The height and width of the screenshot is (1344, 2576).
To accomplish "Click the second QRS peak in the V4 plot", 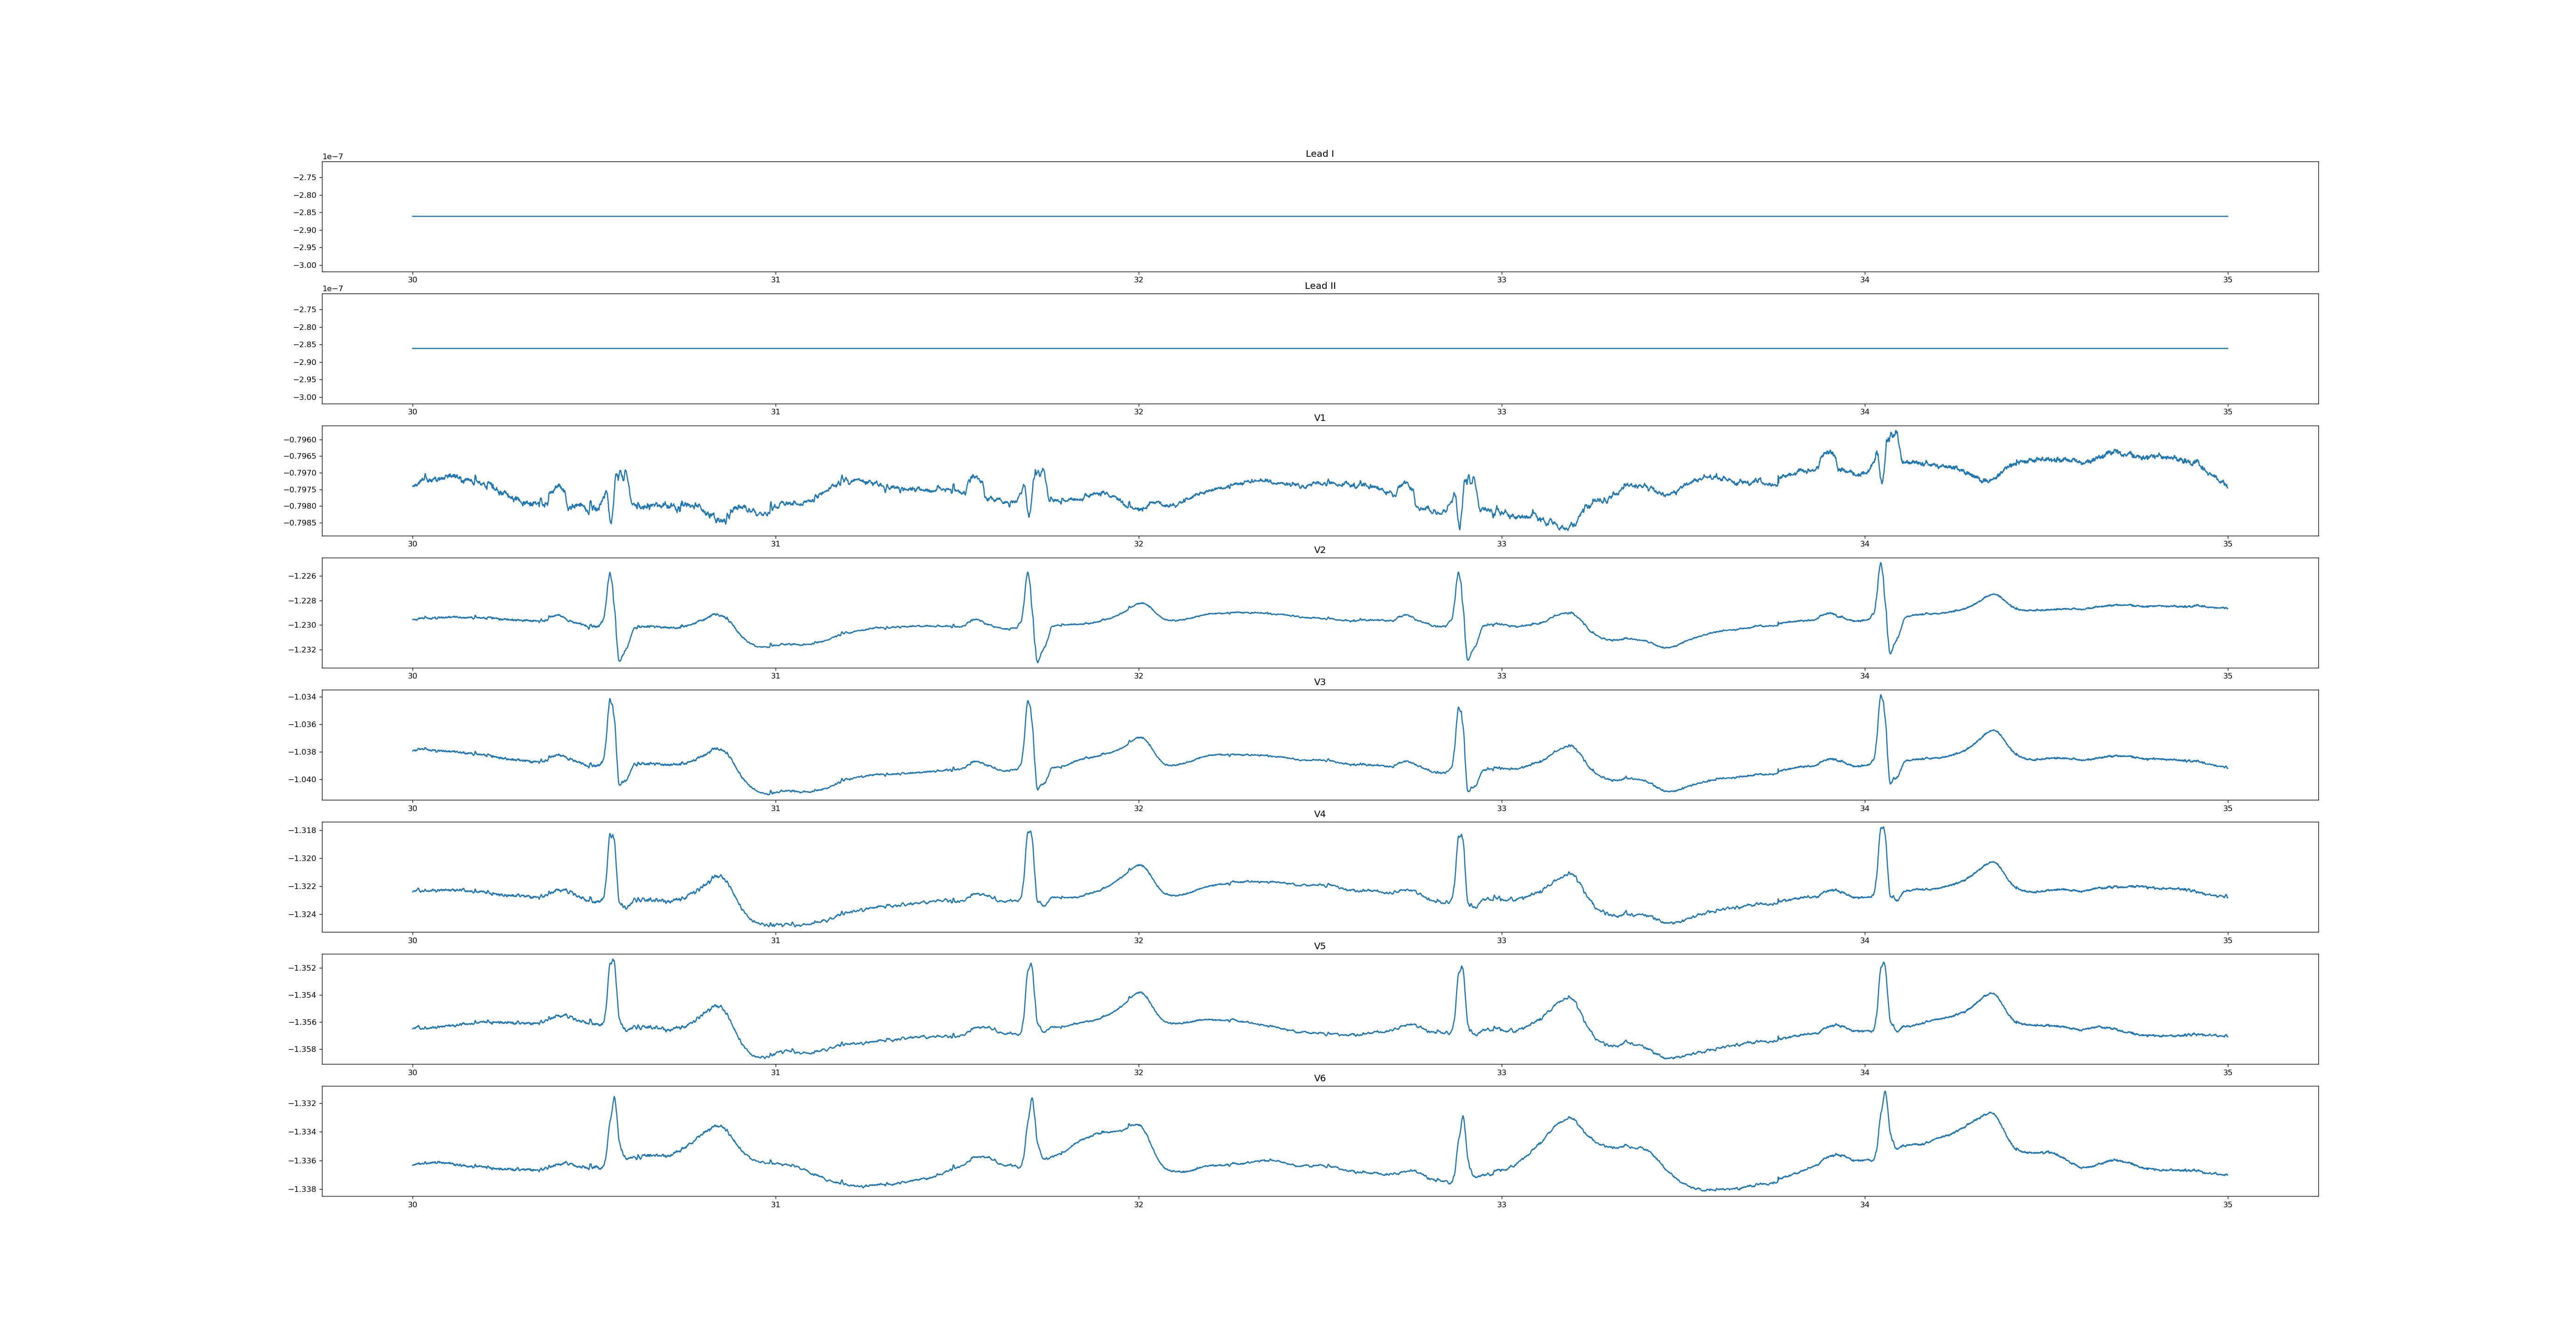I will click(x=1029, y=833).
